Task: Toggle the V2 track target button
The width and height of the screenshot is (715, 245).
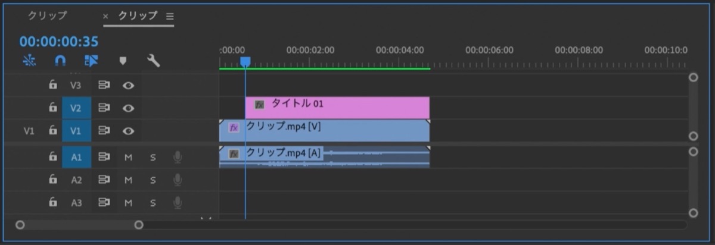Action: point(76,108)
